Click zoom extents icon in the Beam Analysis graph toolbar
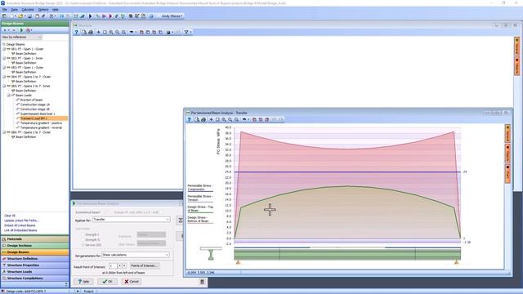The width and height of the screenshot is (523, 294). [x=236, y=120]
